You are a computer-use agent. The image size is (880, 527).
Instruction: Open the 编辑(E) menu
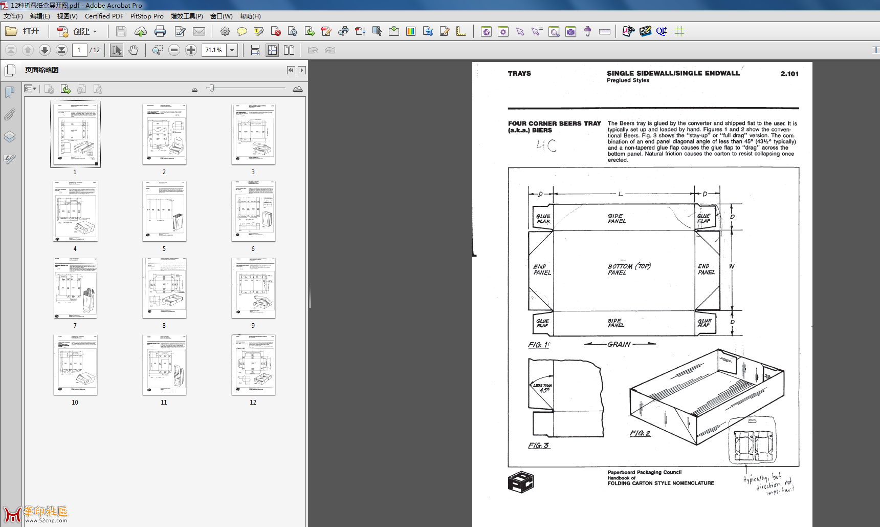pos(40,16)
